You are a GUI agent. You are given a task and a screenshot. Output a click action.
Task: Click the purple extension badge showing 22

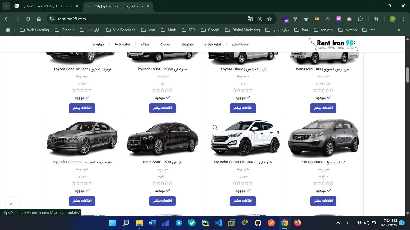285,19
